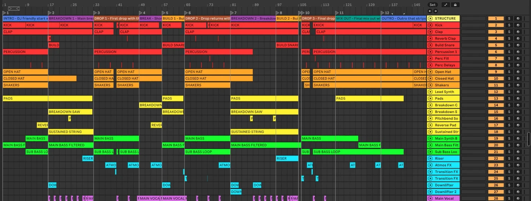Solo the Clap track
Viewport: 531px width, 201px height.
509,32
